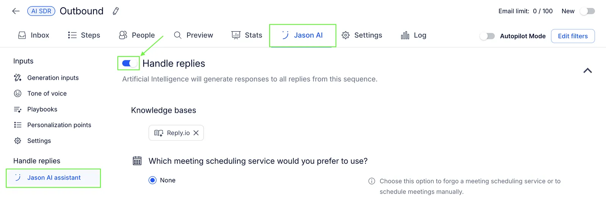Screen dimensions: 606x200
Task: Turn on the New switch
Action: tap(587, 11)
